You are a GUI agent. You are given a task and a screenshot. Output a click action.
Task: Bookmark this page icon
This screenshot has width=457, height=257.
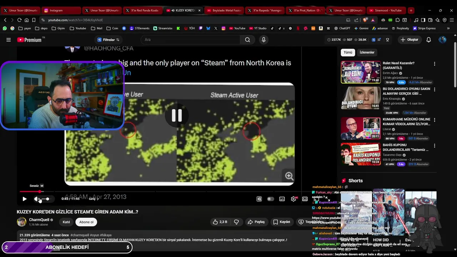[x=34, y=20]
